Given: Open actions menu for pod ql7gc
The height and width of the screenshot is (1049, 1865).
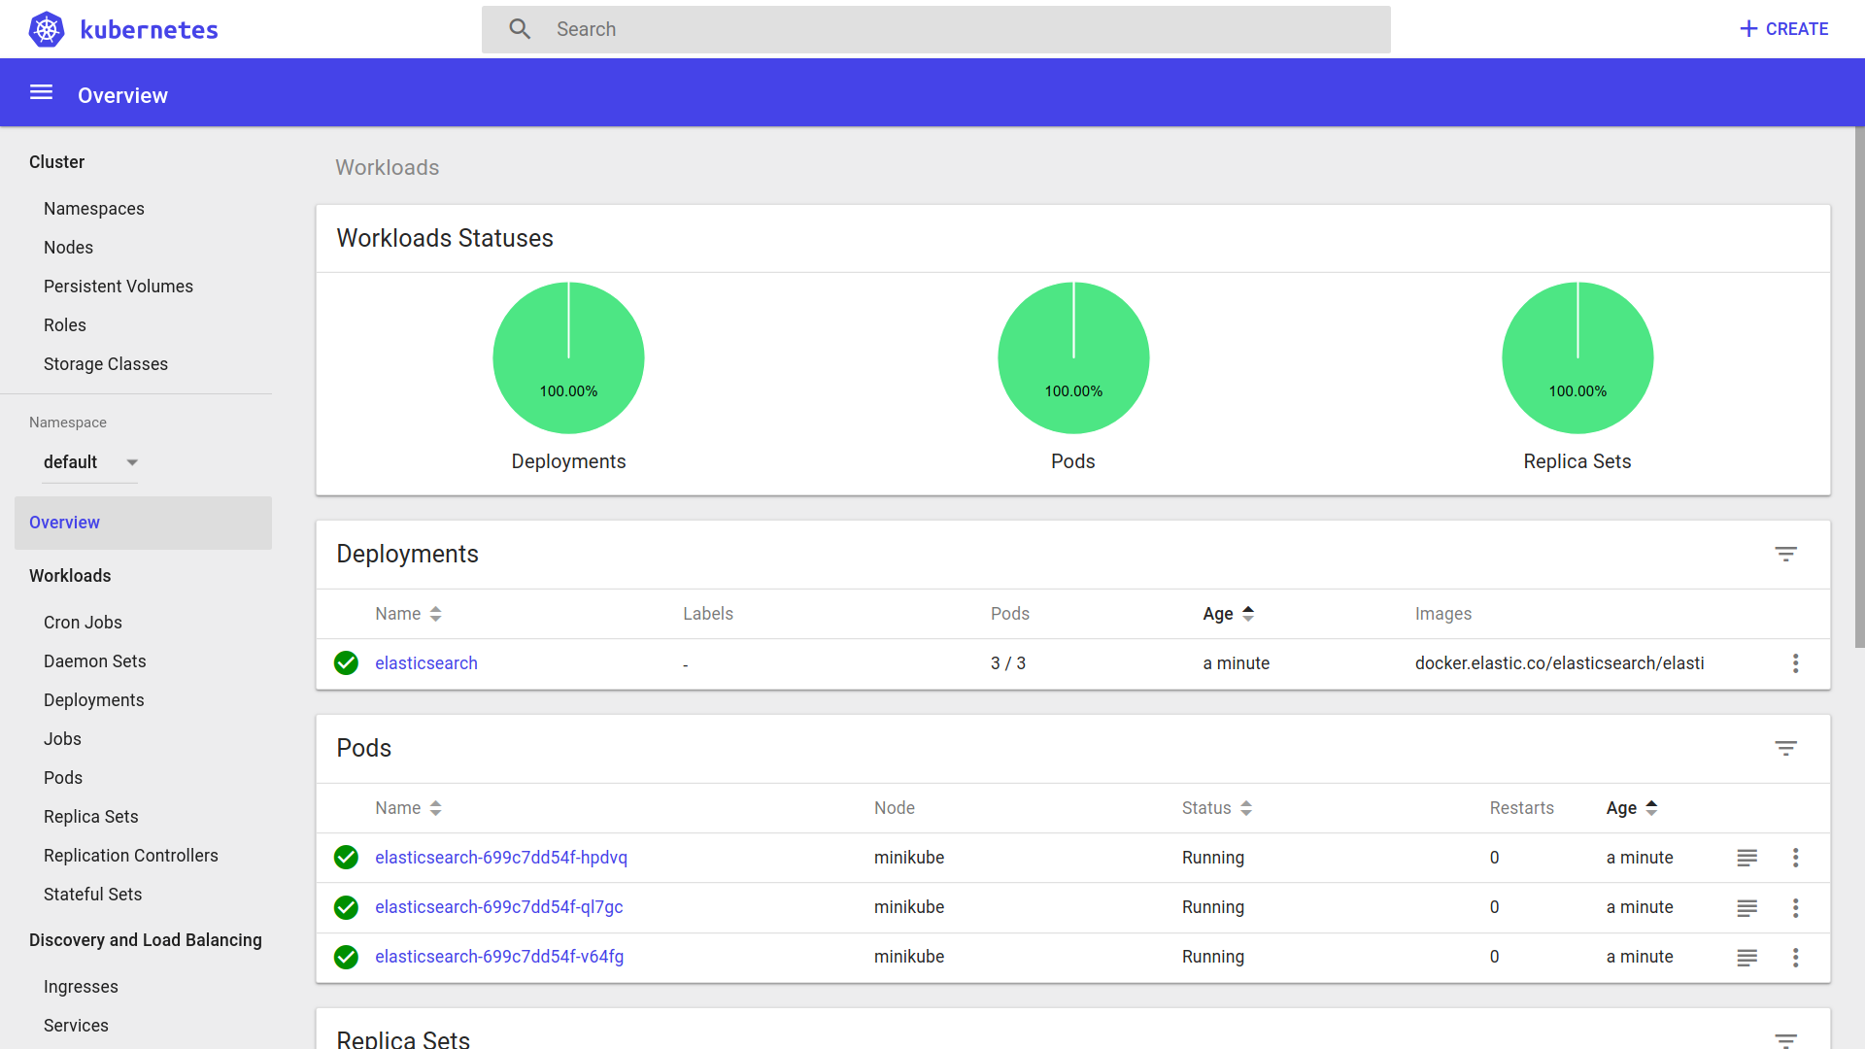Looking at the screenshot, I should (1795, 907).
